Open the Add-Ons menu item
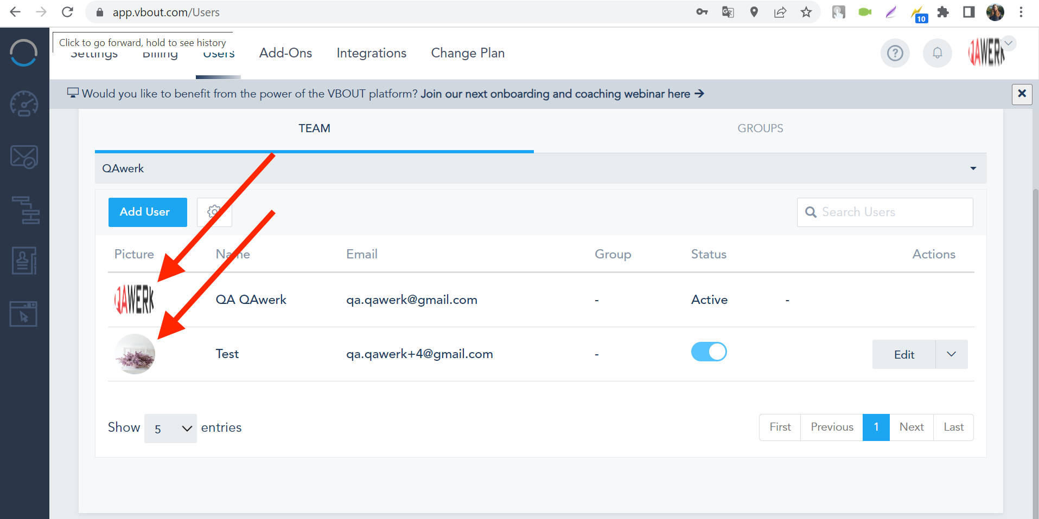Screen dimensions: 1039x519 285,53
